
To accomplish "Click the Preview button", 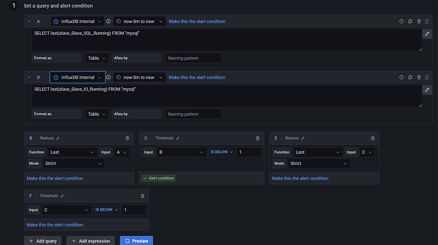I will (136, 241).
